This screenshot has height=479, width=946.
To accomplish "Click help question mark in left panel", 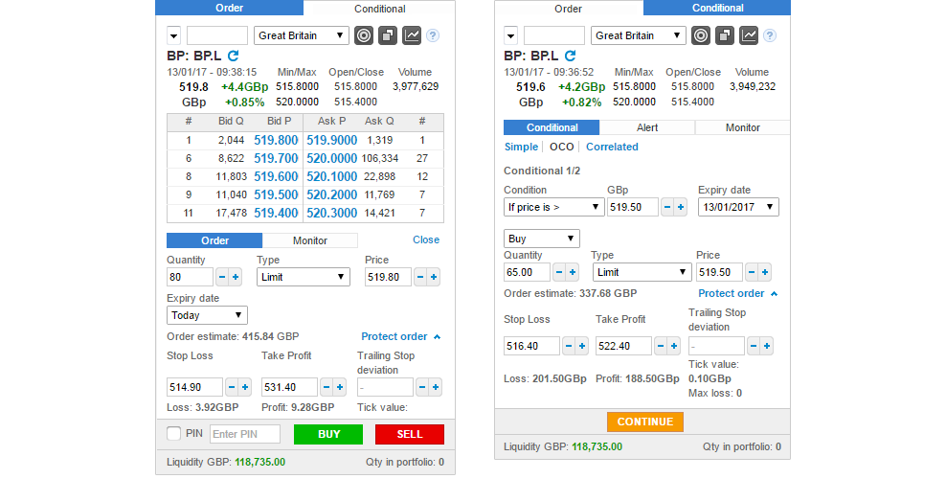I will 433,35.
